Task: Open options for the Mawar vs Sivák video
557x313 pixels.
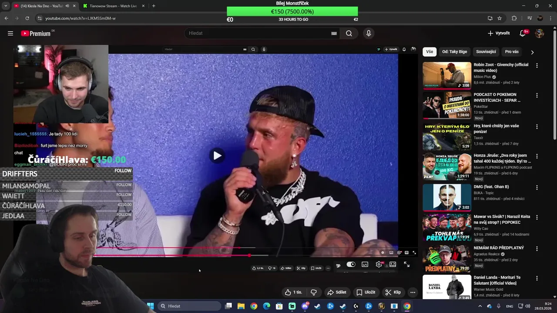Action: (537, 217)
